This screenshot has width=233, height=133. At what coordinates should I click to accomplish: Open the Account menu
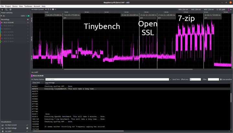coord(37,6)
